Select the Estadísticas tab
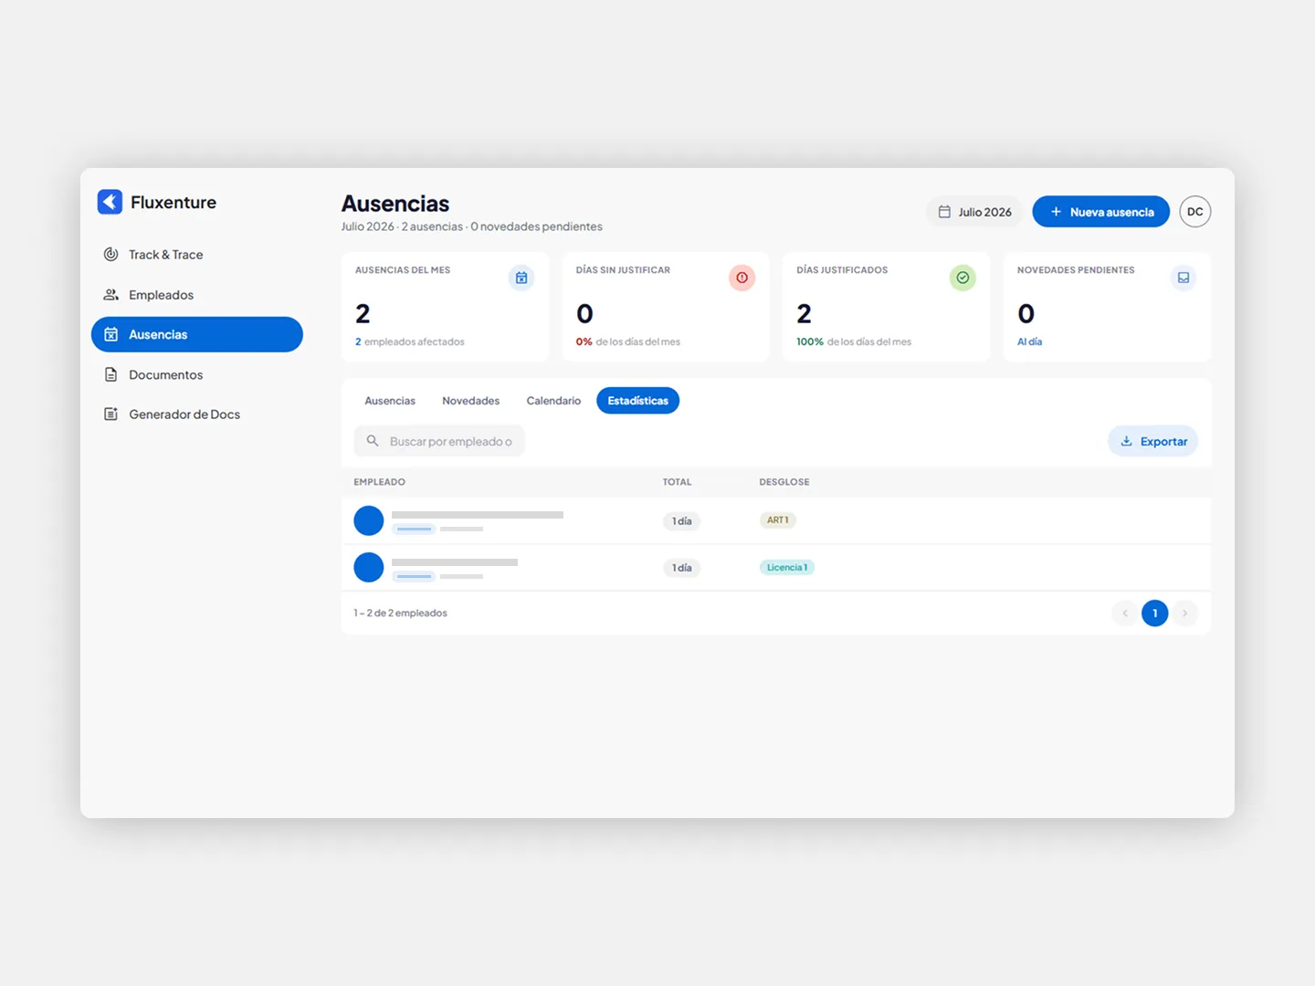The height and width of the screenshot is (986, 1315). coord(638,401)
